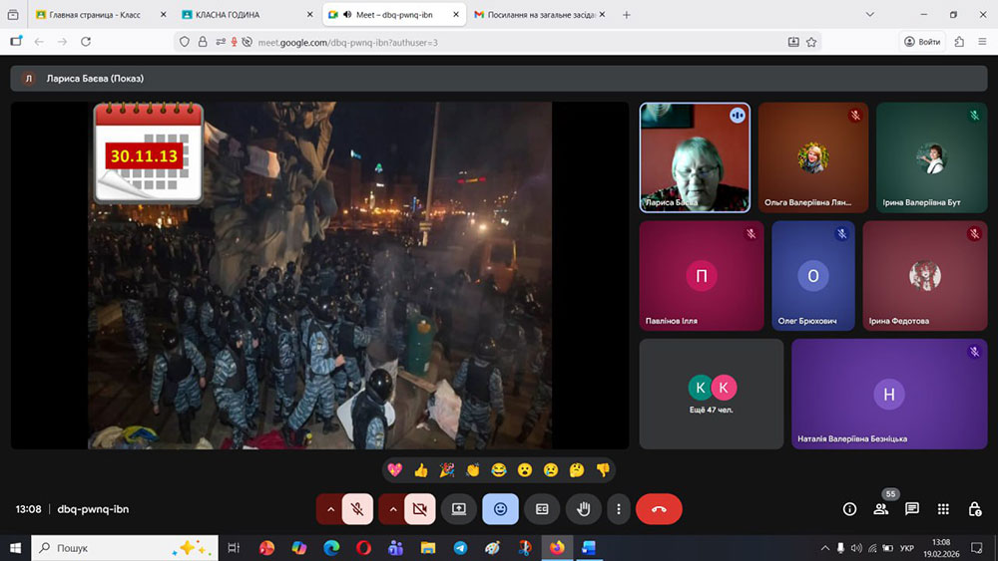Open host controls lock icon
This screenshot has width=998, height=561.
point(974,508)
